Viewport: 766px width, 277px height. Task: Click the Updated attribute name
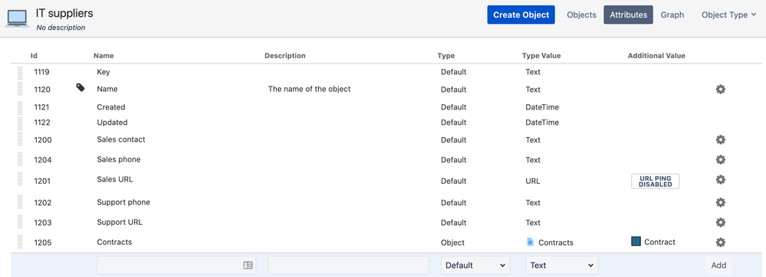click(113, 122)
